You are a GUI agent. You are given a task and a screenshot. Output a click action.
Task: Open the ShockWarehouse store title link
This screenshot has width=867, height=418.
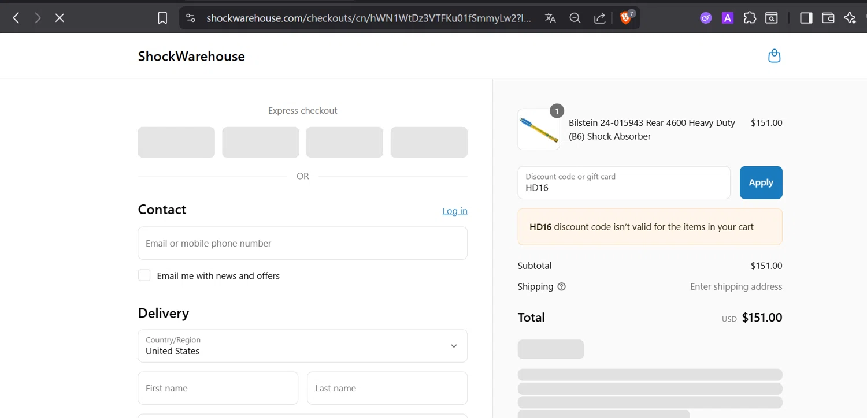(191, 56)
